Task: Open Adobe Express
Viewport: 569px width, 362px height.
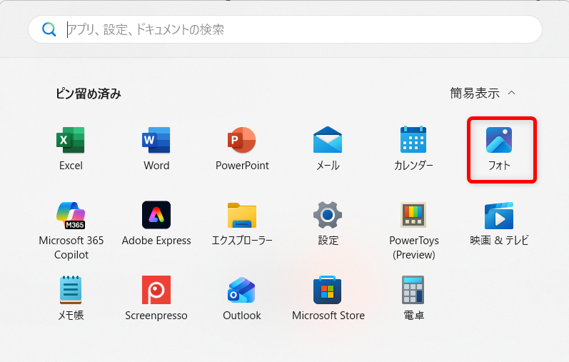Action: [x=156, y=223]
